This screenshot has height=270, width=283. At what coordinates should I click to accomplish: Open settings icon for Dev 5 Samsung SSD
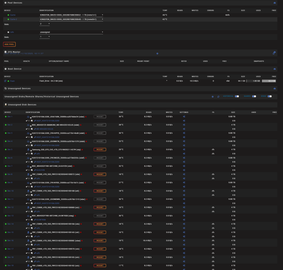tap(184, 149)
